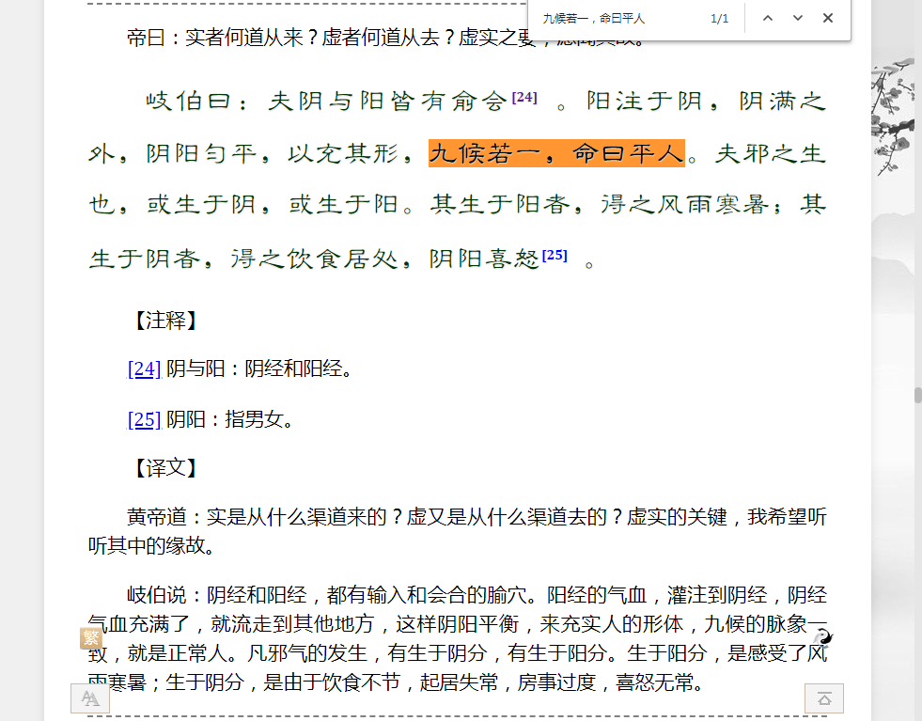
Task: Click footnote [25] in the 注释 section
Action: [143, 418]
